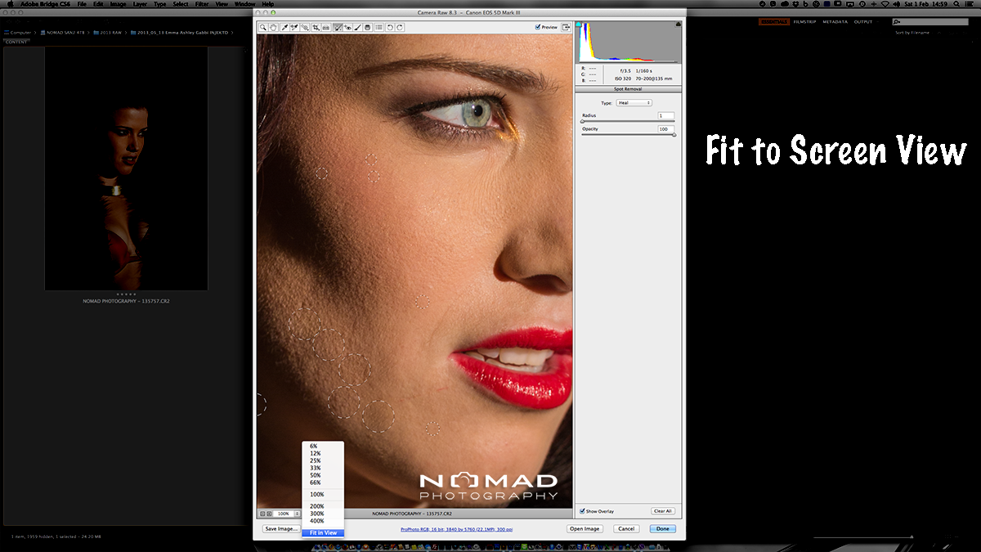Screen dimensions: 981x552
Task: Uncheck the Show Overlay checkbox
Action: point(582,511)
